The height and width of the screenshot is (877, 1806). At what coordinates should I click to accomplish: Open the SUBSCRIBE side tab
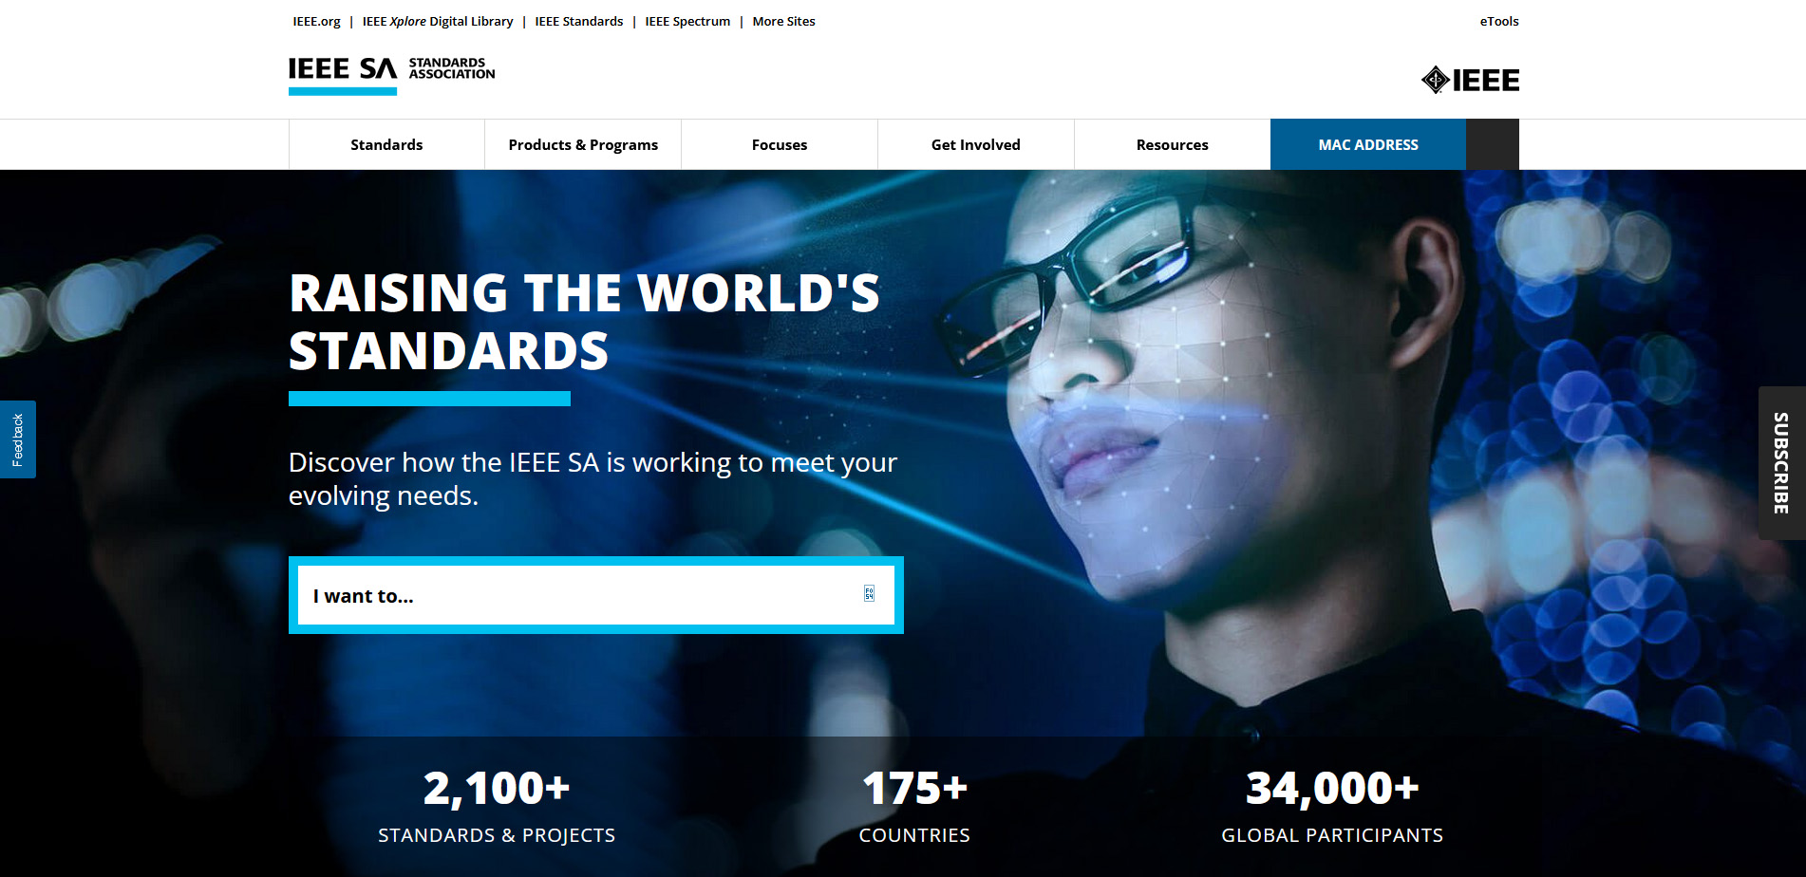[x=1781, y=463]
